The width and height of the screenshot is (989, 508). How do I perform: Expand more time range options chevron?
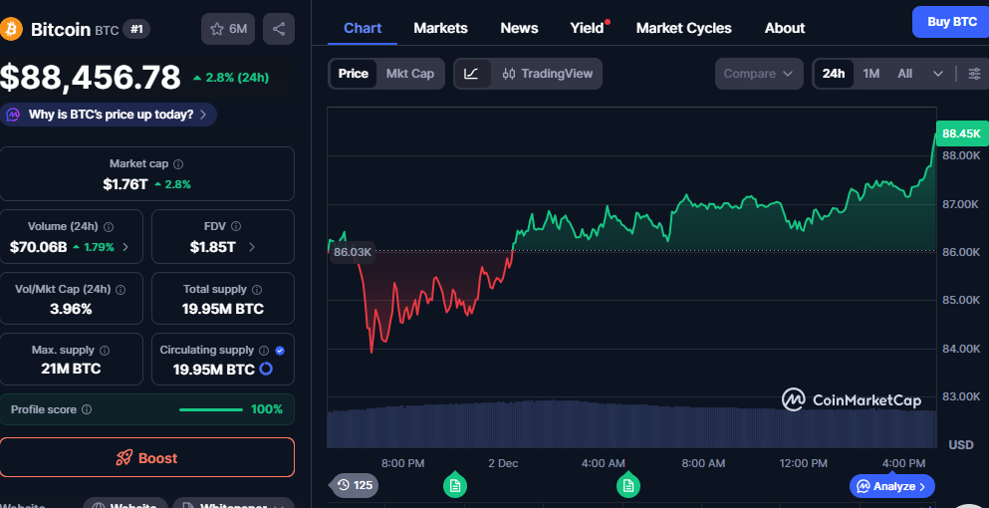coord(938,74)
